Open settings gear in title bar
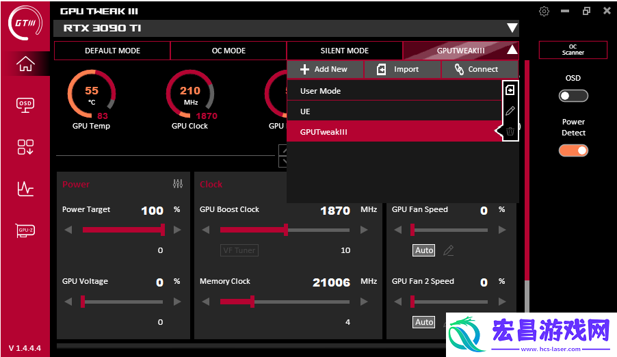The height and width of the screenshot is (357, 617). 544,11
